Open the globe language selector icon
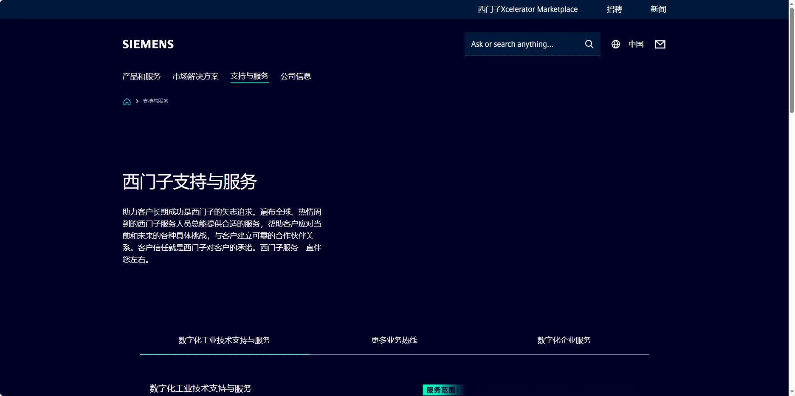 click(615, 44)
